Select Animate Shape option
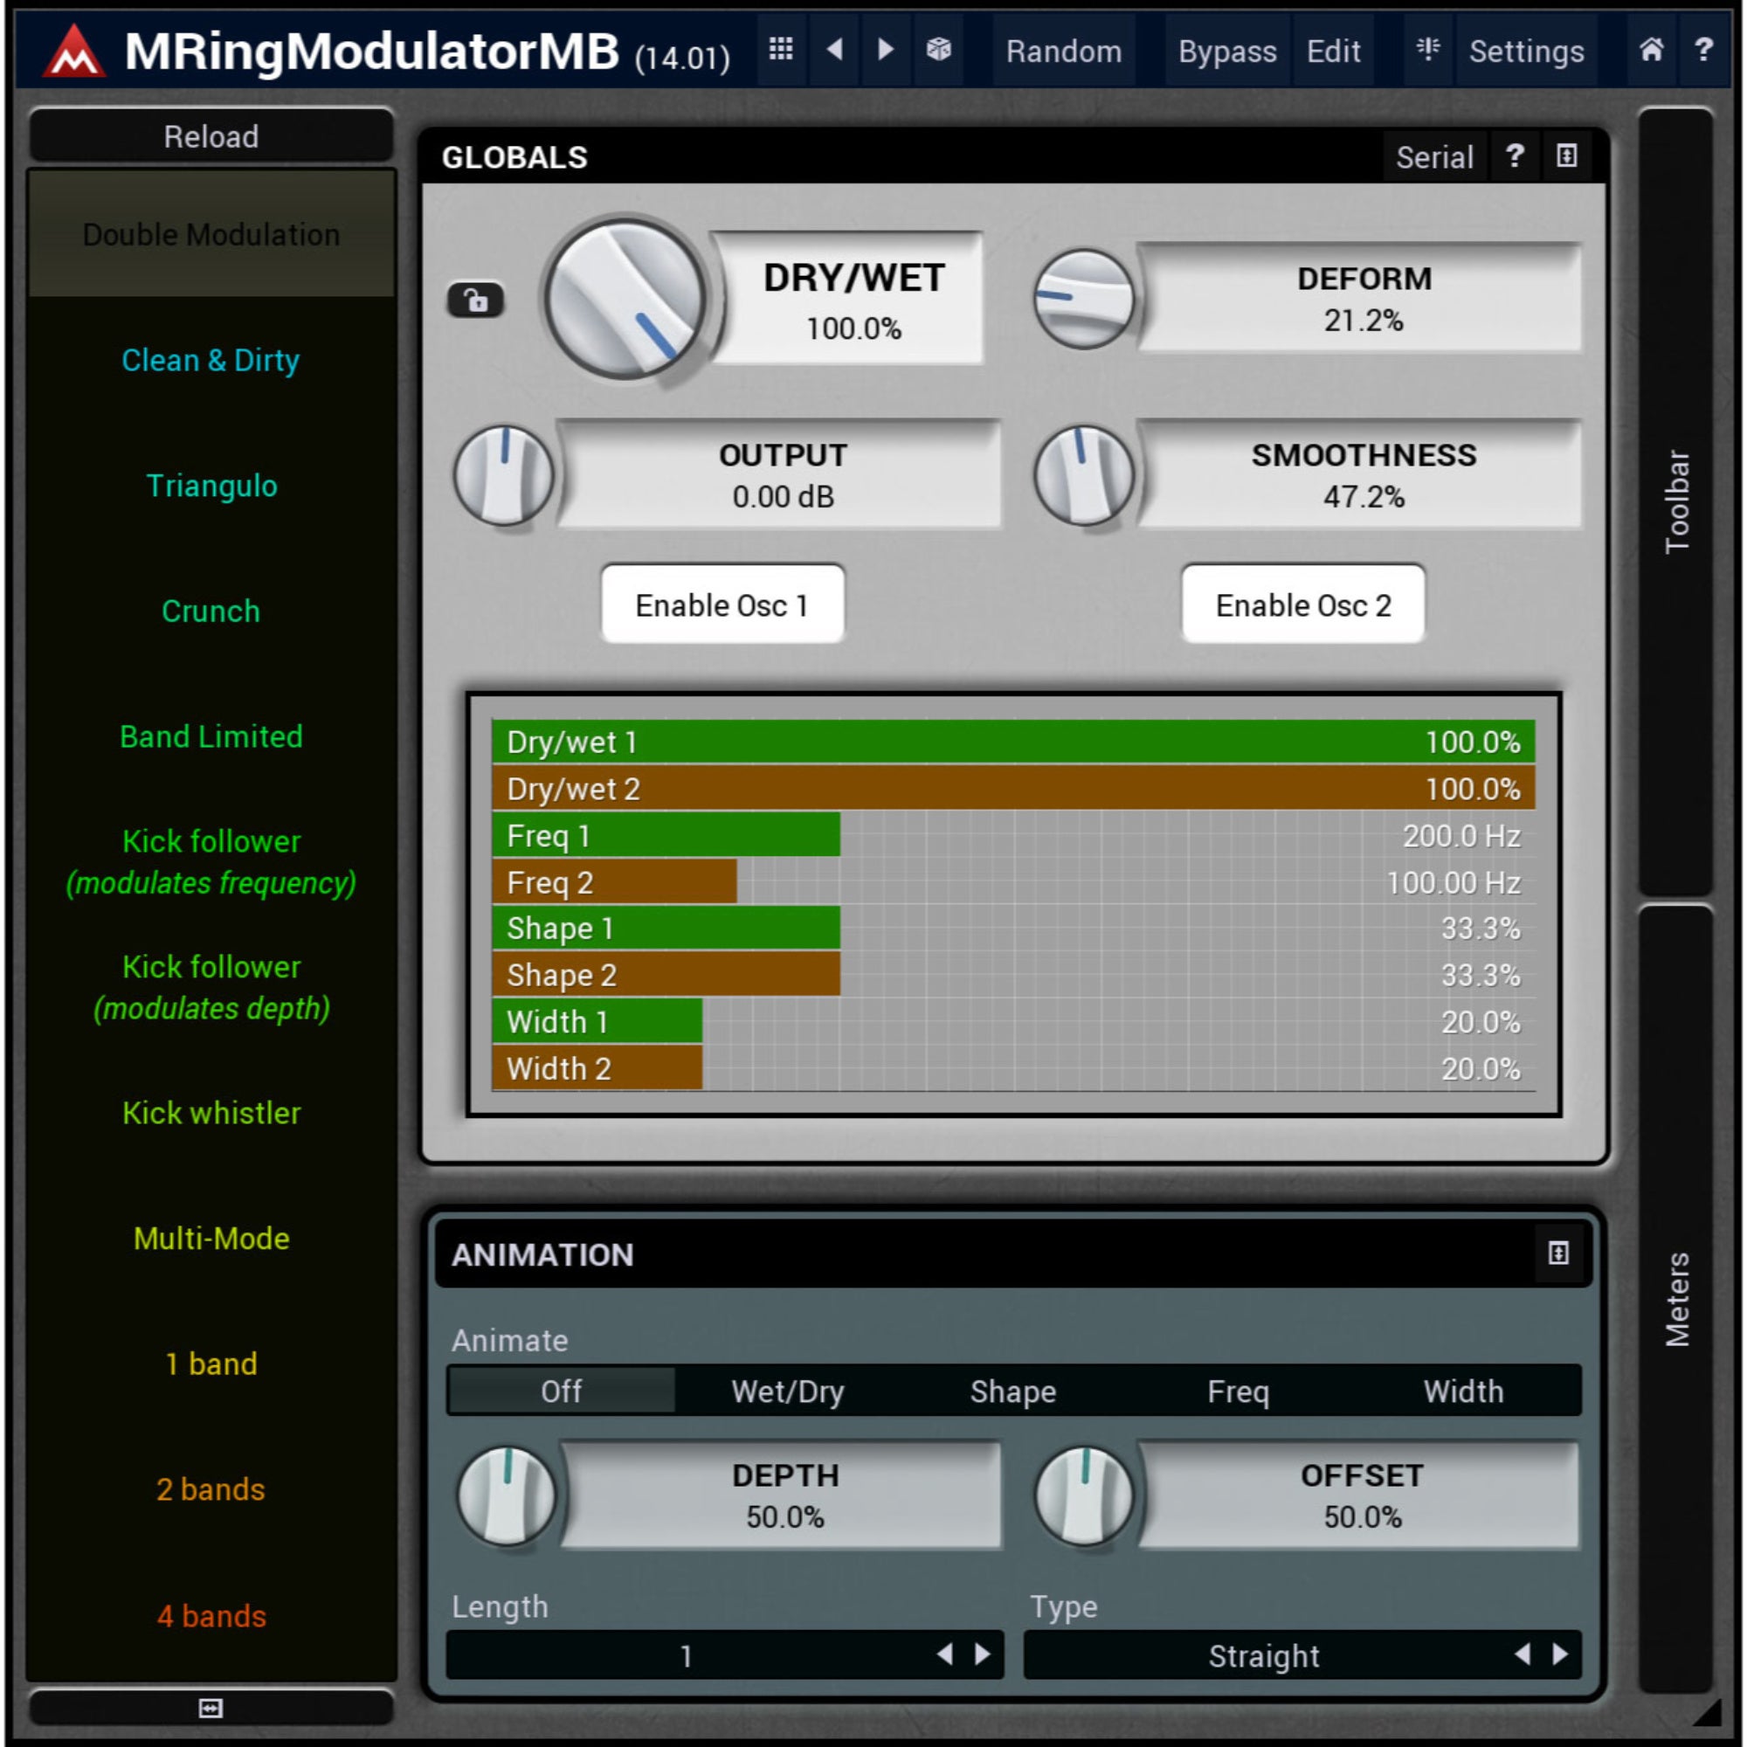 (x=1012, y=1391)
